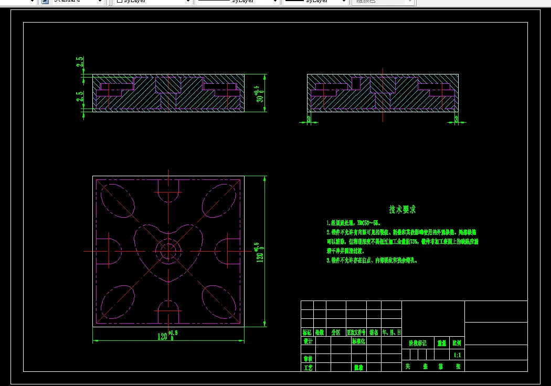
Task: Select the horizontal 120 dimension under the plan view
Action: (167, 336)
